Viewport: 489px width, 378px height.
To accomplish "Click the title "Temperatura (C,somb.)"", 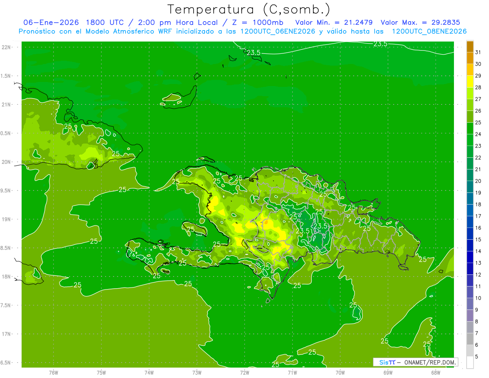I will 249,9.
